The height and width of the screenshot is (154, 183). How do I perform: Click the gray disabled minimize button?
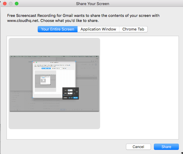click(11, 4)
